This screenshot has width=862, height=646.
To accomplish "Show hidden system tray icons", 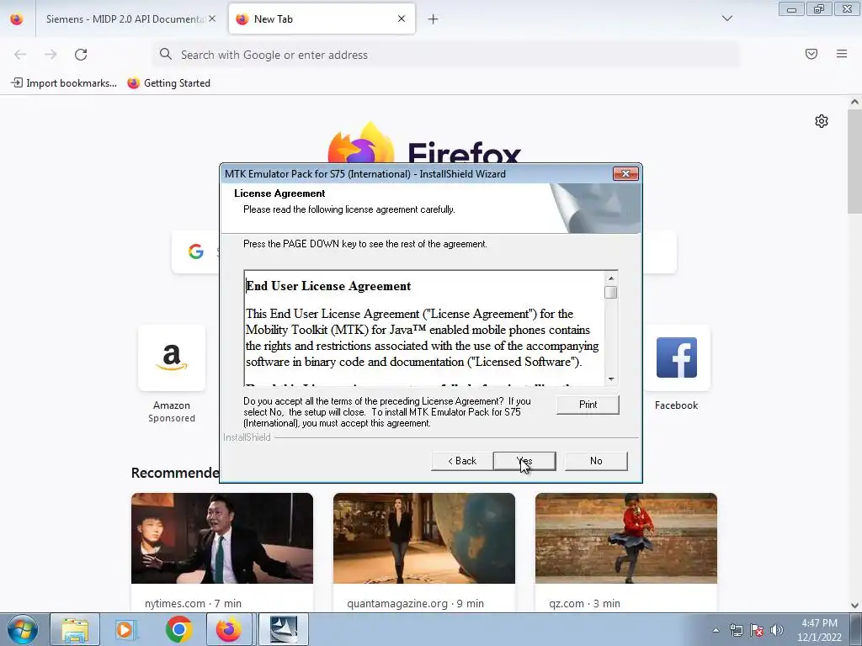I will (716, 630).
